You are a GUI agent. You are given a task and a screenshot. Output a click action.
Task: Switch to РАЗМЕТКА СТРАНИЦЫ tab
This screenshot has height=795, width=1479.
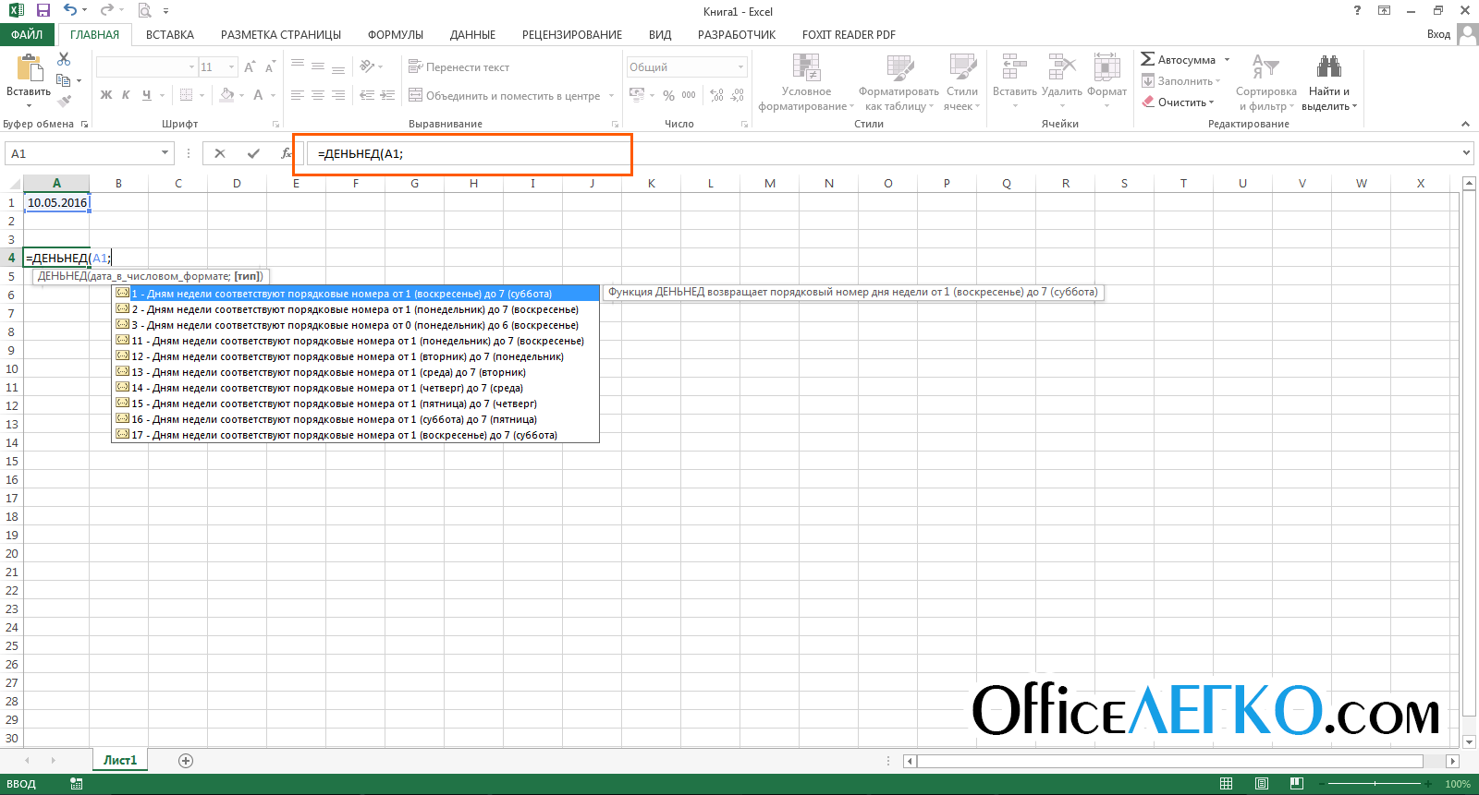[281, 34]
